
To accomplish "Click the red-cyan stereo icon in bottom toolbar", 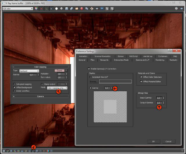I will point(48,151).
